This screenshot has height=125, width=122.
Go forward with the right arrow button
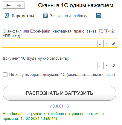pos(19,5)
